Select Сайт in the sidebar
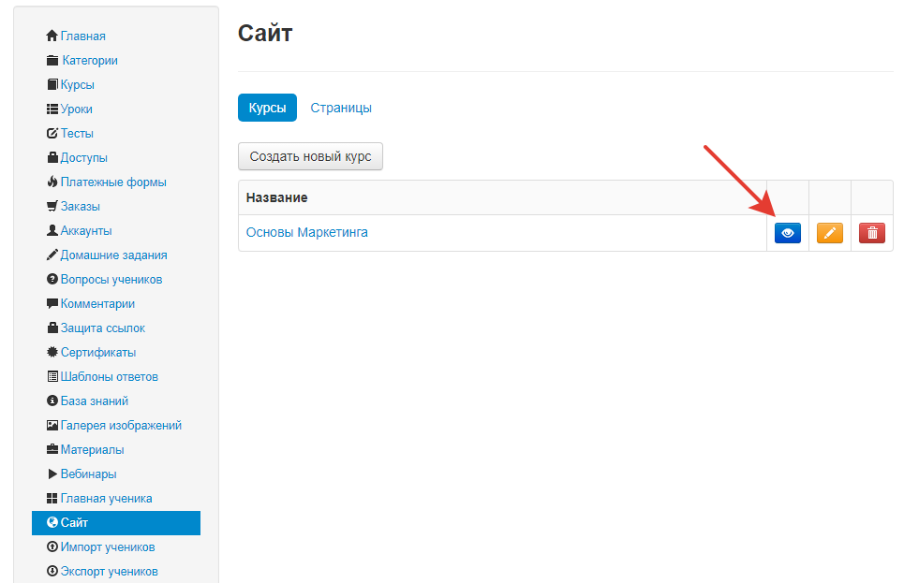The height and width of the screenshot is (583, 919). point(116,523)
